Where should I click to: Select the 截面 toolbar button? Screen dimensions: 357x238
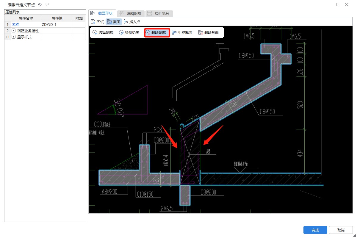[x=114, y=22]
